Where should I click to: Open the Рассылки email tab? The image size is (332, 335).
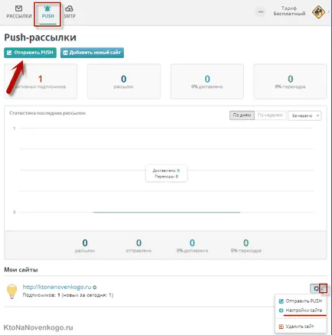tap(19, 12)
